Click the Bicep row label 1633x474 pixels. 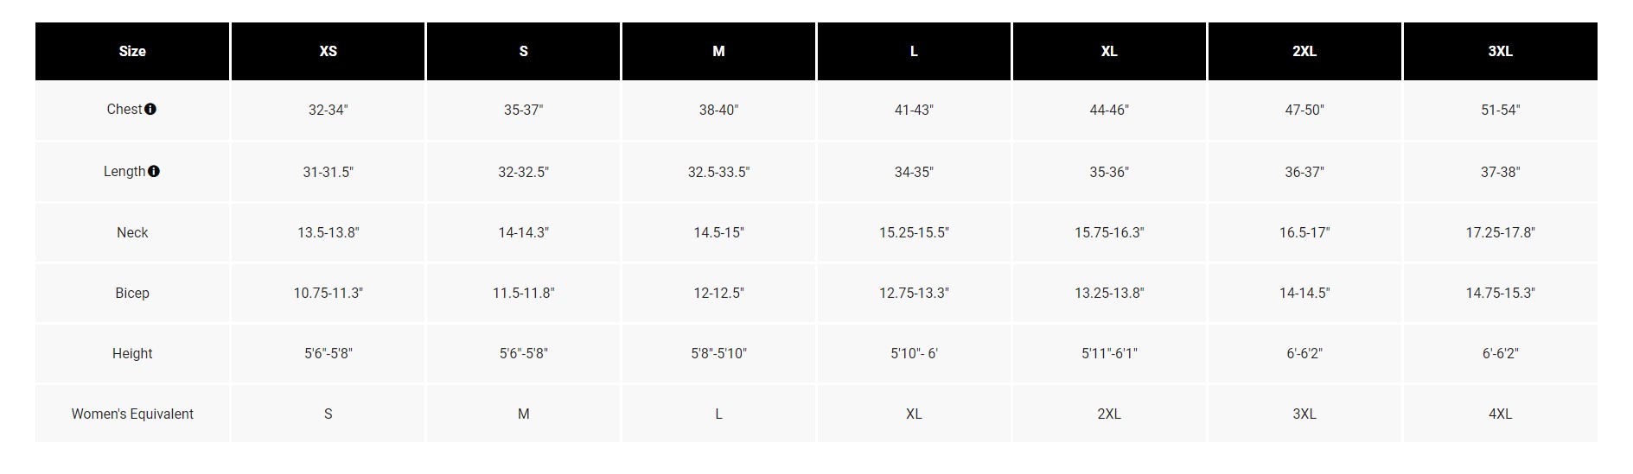[132, 294]
